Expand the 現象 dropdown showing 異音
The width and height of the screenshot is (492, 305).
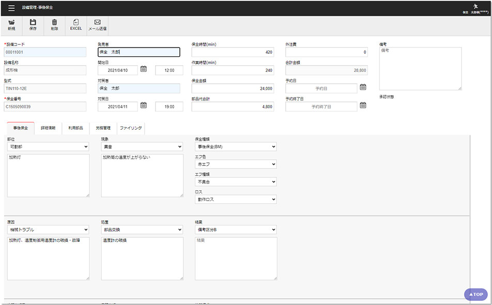142,146
